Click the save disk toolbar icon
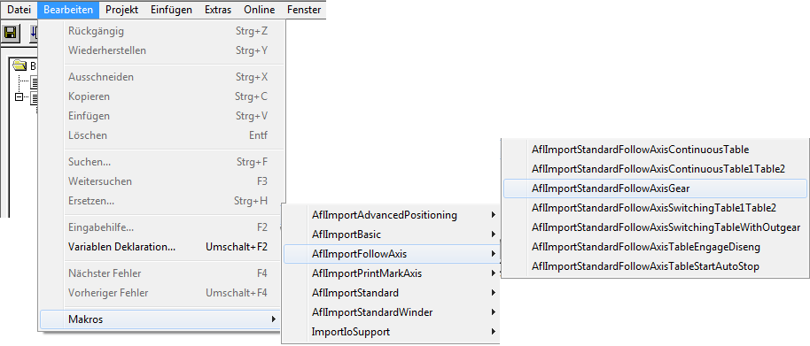Image resolution: width=810 pixels, height=346 pixels. click(11, 34)
